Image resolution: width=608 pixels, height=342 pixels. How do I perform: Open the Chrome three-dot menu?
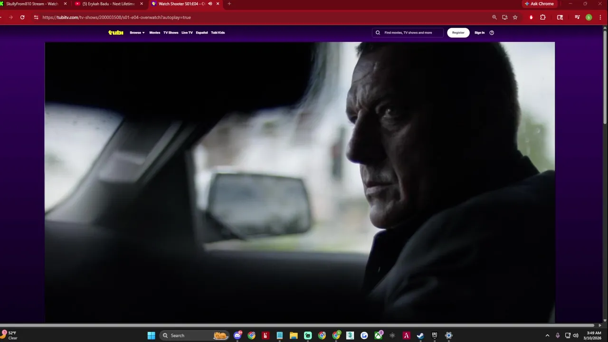(600, 17)
